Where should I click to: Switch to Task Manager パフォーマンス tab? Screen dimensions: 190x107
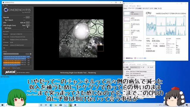(x=131, y=8)
